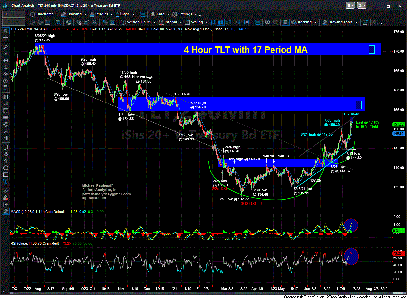Click the zoom out magnifier icon
This screenshot has height=299, width=407.
[x=275, y=22]
